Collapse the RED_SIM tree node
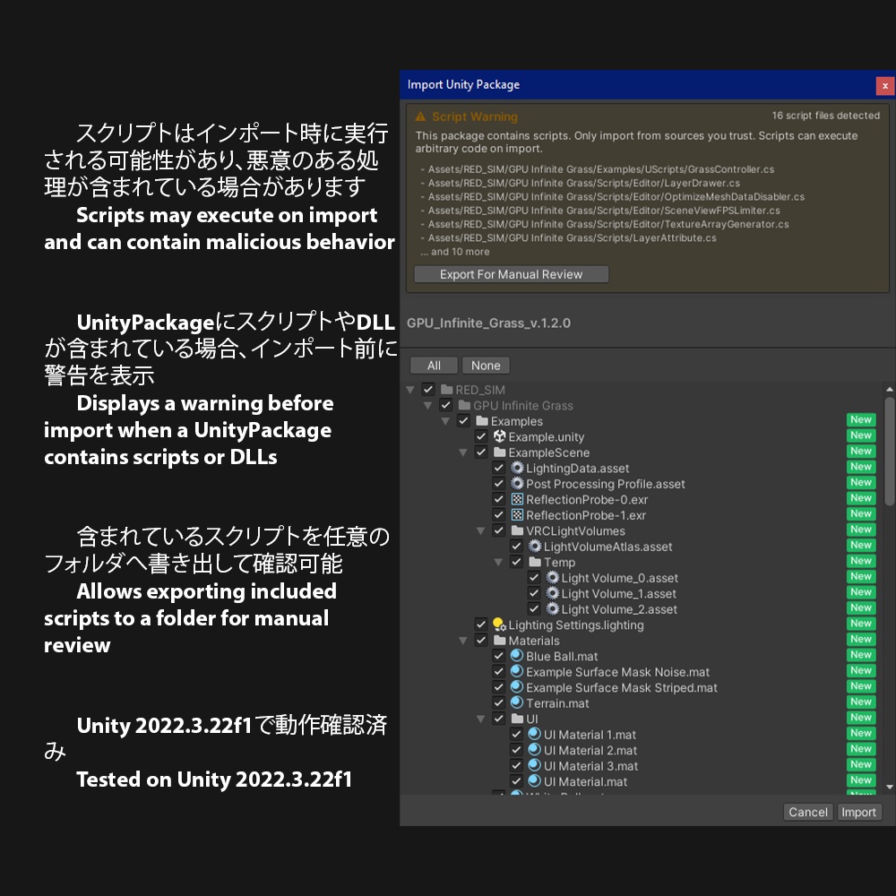 pos(410,390)
